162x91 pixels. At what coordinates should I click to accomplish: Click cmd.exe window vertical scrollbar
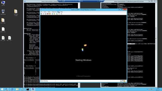tap(156, 45)
